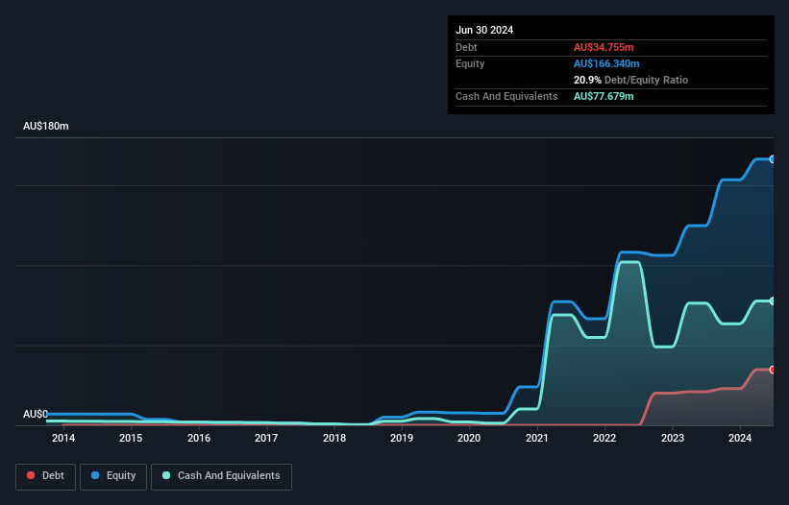
Task: Click the Debt row label in tooltip
Action: 466,47
